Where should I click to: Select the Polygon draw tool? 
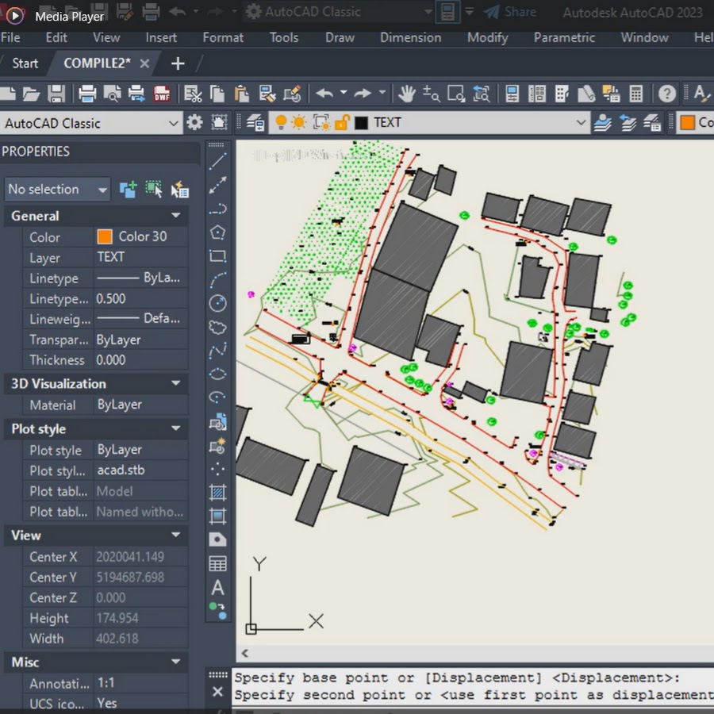[x=217, y=232]
